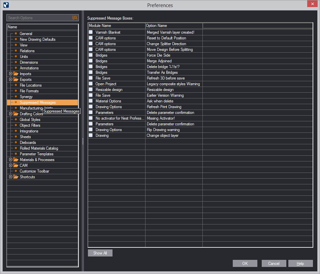Screen dimensions: 320x274
Task: Sort by the Module Name column header
Action: click(x=117, y=26)
